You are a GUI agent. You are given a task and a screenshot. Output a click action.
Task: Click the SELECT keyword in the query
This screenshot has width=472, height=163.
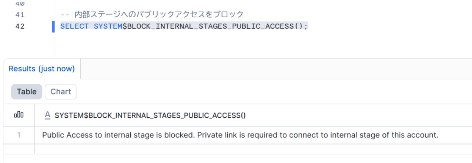74,27
